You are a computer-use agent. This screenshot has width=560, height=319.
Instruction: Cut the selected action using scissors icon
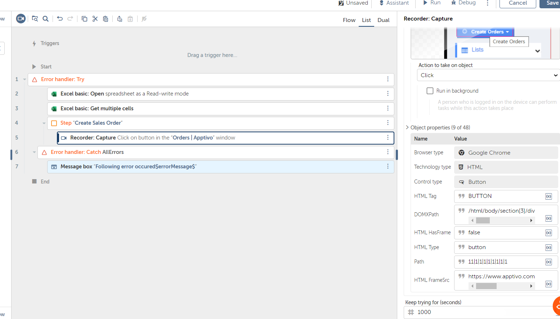pos(95,19)
